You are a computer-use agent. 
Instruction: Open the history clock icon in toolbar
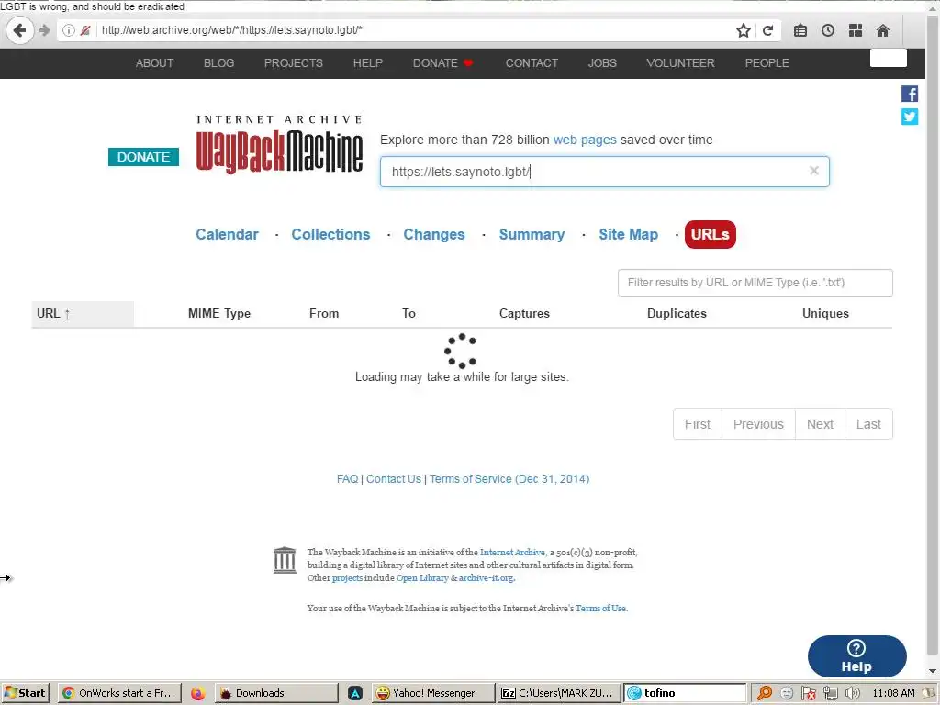[828, 30]
